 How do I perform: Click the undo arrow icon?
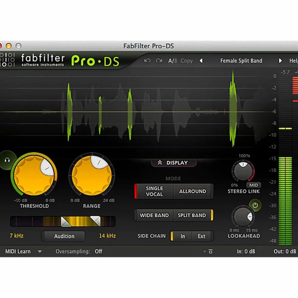pos(147,61)
